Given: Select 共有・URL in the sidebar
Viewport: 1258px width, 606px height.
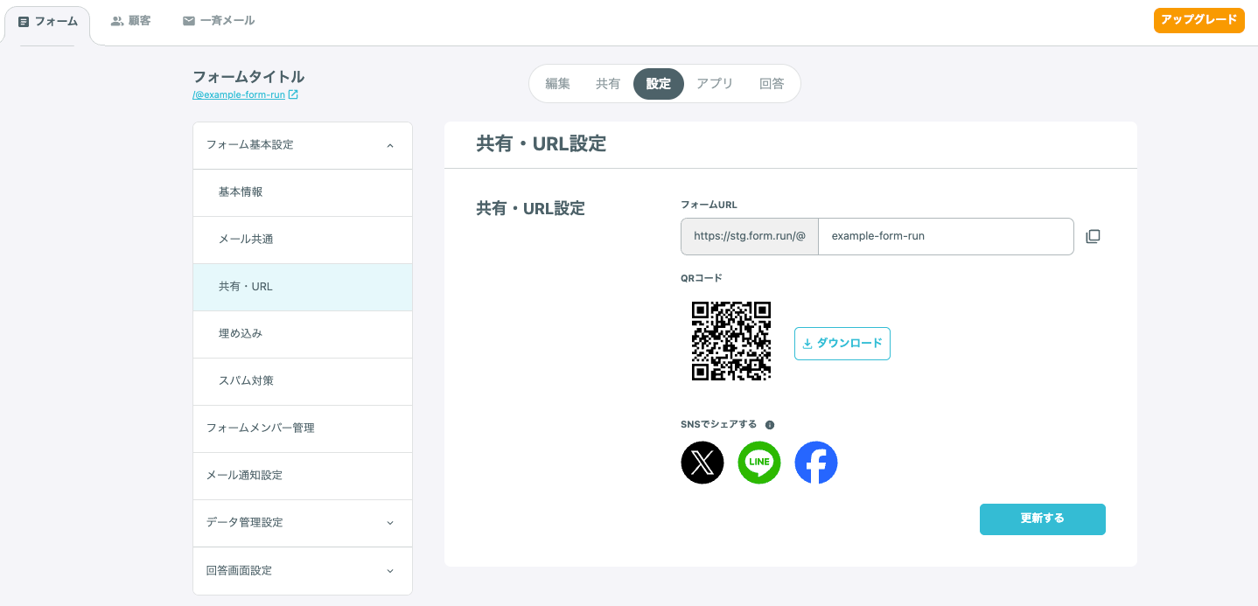Looking at the screenshot, I should coord(303,287).
